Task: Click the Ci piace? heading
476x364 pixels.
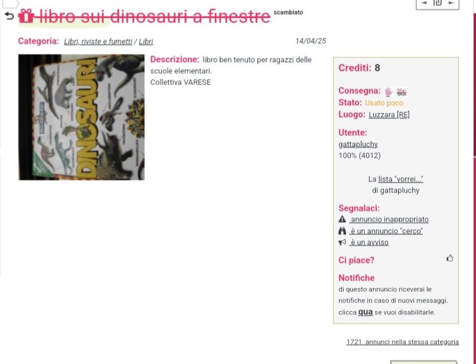Action: pyautogui.click(x=356, y=260)
